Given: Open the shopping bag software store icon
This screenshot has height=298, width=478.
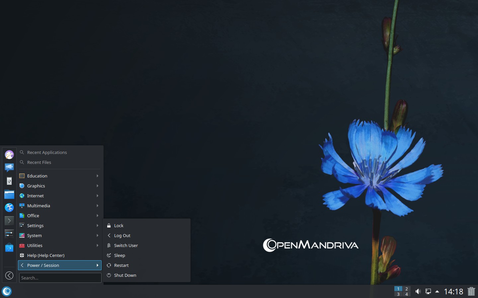Looking at the screenshot, I should click(x=9, y=247).
